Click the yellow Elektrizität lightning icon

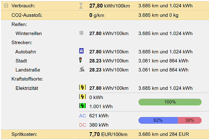[82, 88]
